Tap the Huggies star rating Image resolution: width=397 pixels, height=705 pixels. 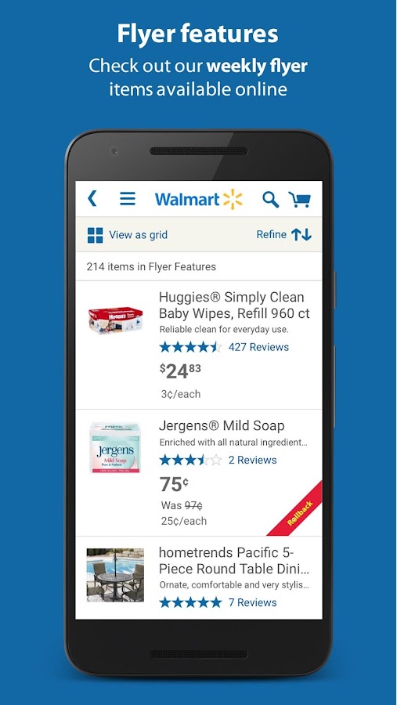click(x=190, y=347)
